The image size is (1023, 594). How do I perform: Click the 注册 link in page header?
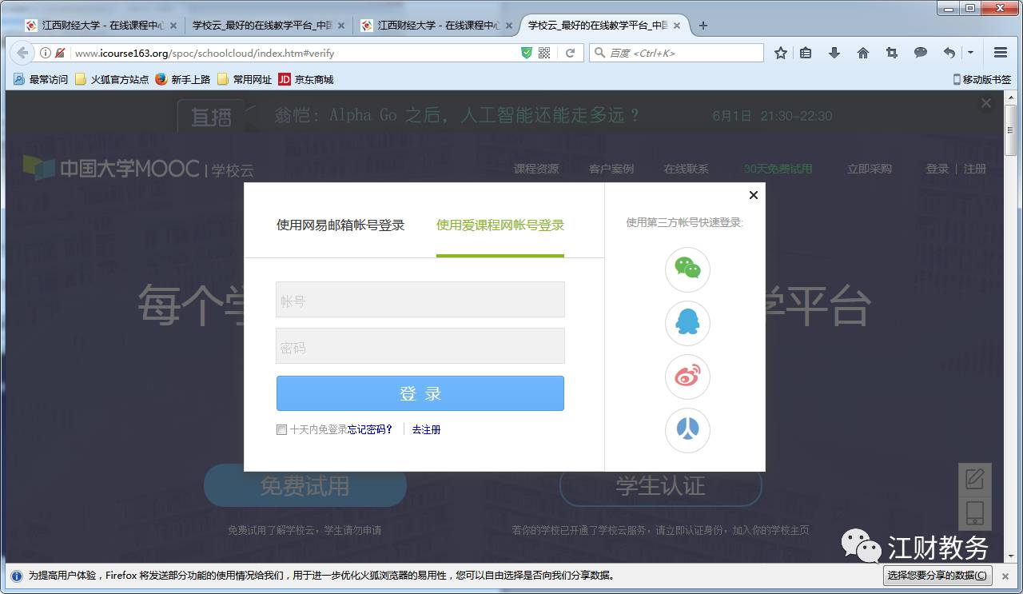click(x=975, y=169)
